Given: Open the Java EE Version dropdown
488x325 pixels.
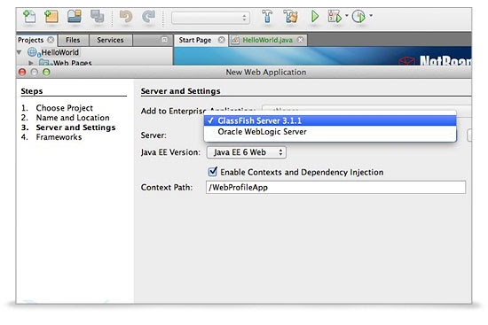Looking at the screenshot, I should click(x=246, y=152).
